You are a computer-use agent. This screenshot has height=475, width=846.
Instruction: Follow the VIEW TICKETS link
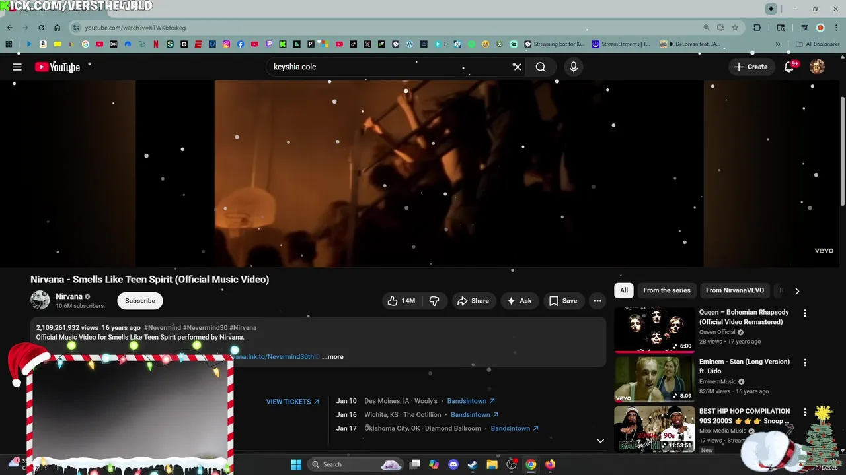click(x=292, y=402)
